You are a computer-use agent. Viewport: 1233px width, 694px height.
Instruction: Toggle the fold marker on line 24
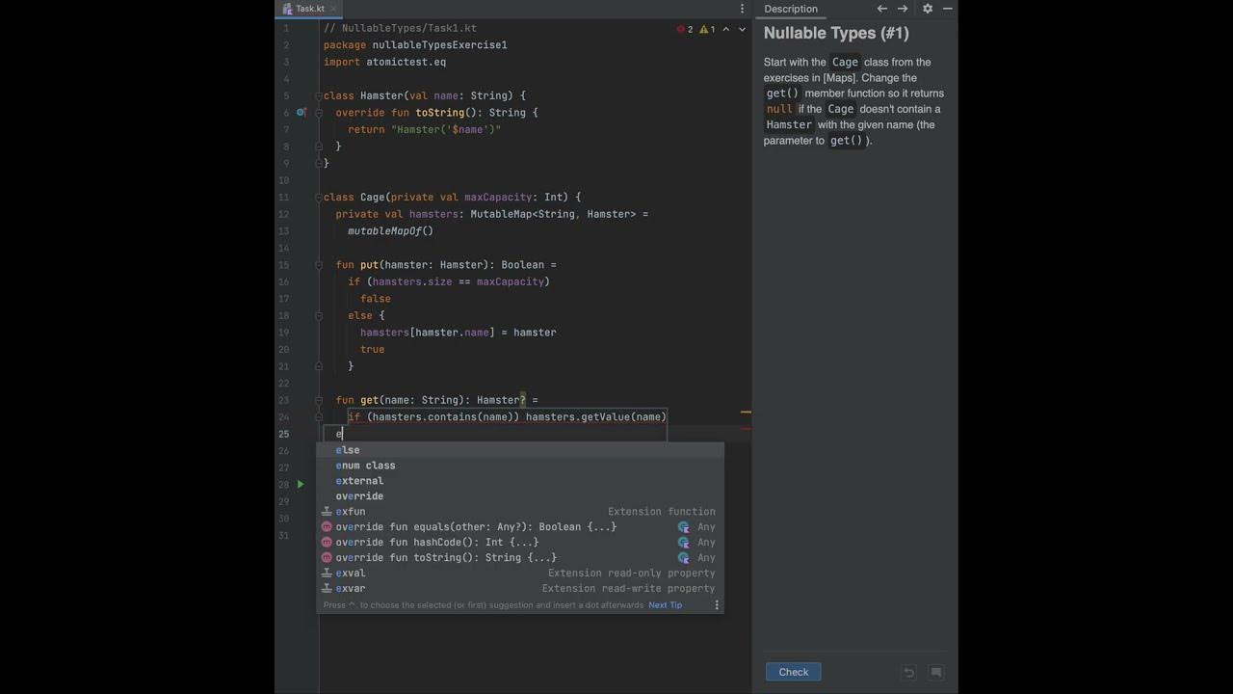click(318, 416)
